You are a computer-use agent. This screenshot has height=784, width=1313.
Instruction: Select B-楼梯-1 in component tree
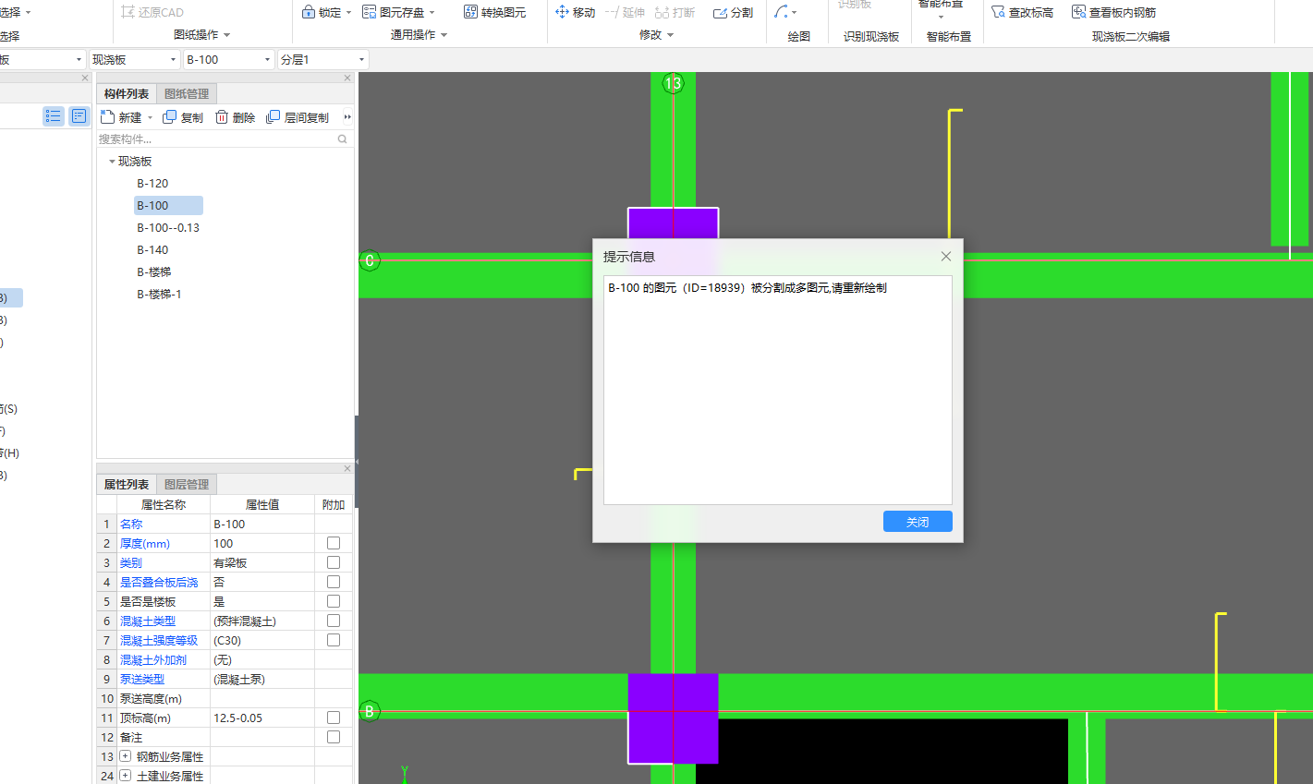pos(159,295)
